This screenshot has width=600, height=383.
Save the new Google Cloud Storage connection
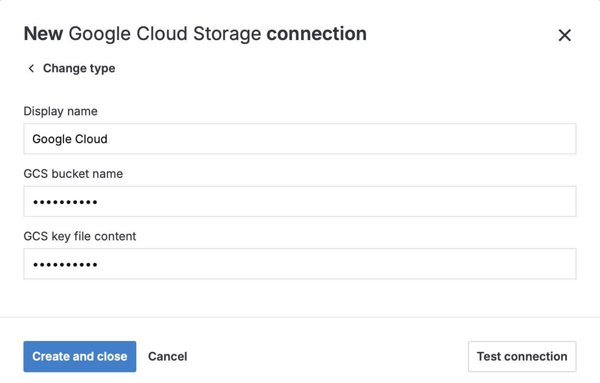point(80,356)
